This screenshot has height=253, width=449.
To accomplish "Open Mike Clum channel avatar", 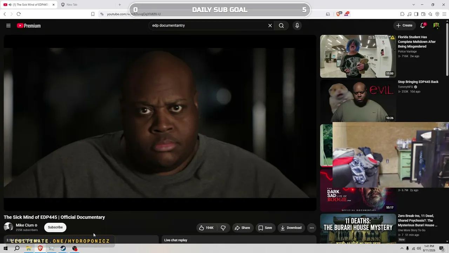I will tap(8, 227).
